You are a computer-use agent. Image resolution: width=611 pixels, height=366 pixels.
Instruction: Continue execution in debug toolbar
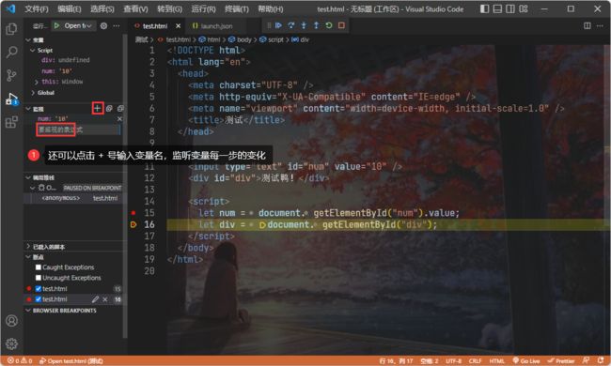278,25
